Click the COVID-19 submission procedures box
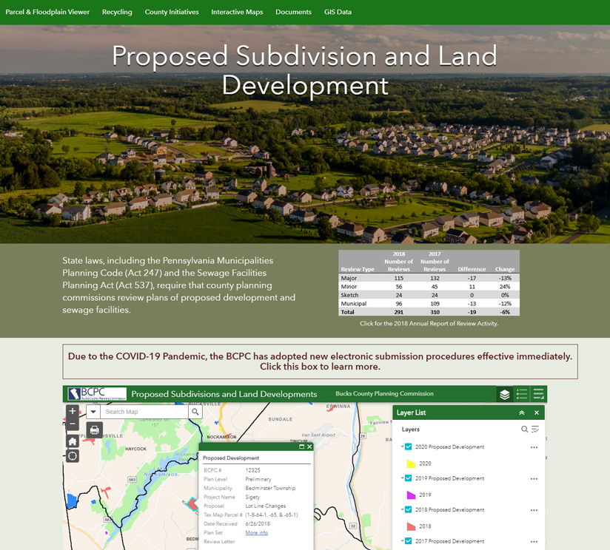This screenshot has height=550, width=610. click(320, 361)
